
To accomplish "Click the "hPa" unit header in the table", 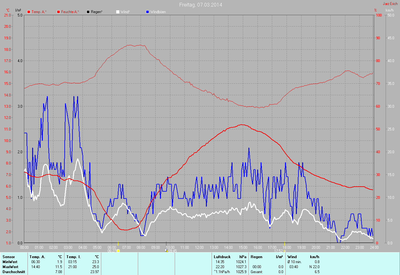I will point(243,257).
